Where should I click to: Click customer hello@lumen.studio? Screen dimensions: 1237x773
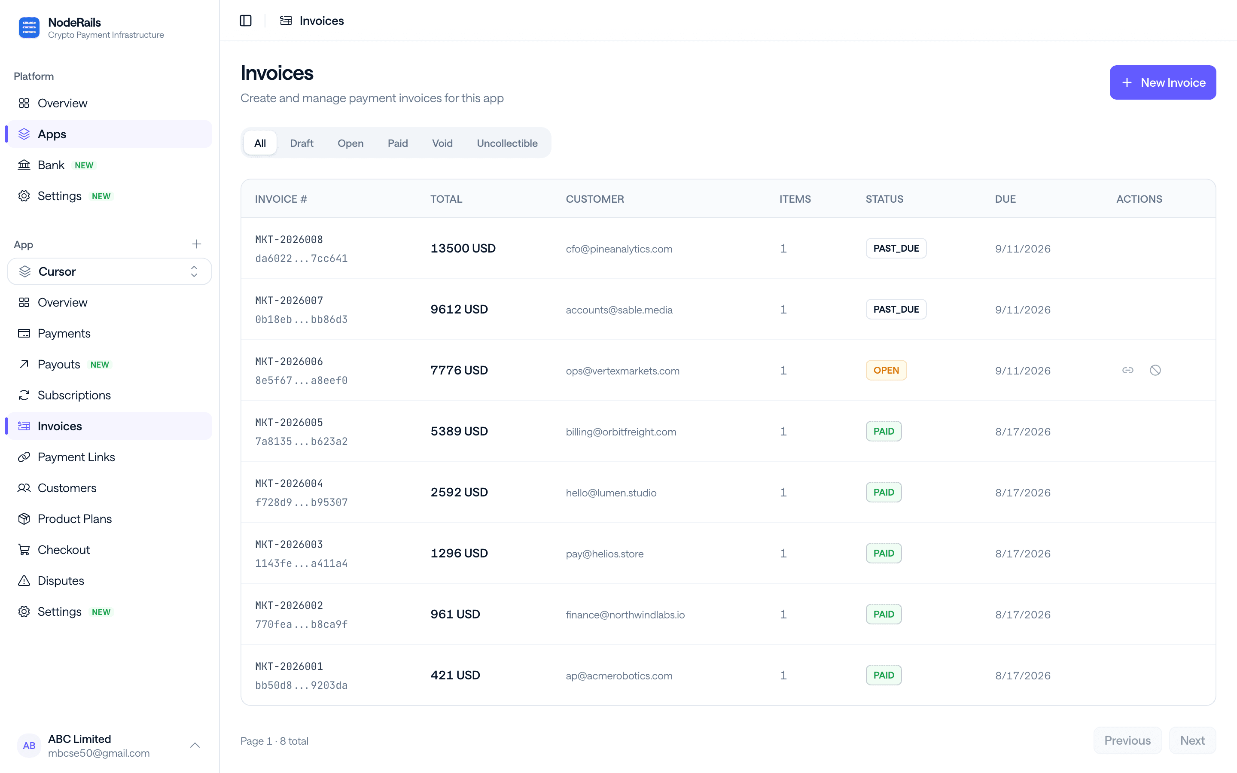point(611,493)
